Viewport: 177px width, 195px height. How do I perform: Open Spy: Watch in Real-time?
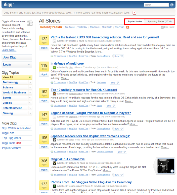[16, 128]
